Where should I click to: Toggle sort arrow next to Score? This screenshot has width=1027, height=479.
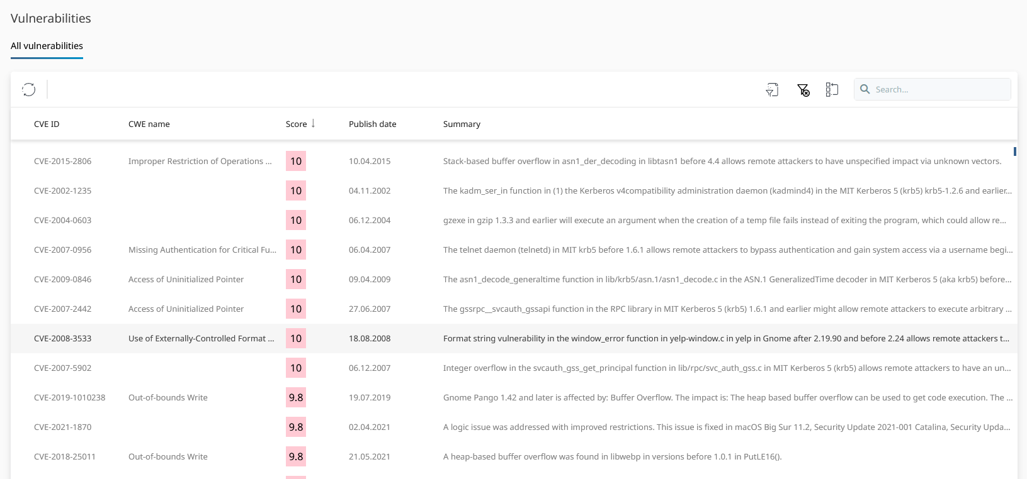coord(313,124)
